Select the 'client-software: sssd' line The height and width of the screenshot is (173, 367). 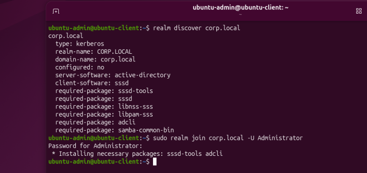[92, 83]
